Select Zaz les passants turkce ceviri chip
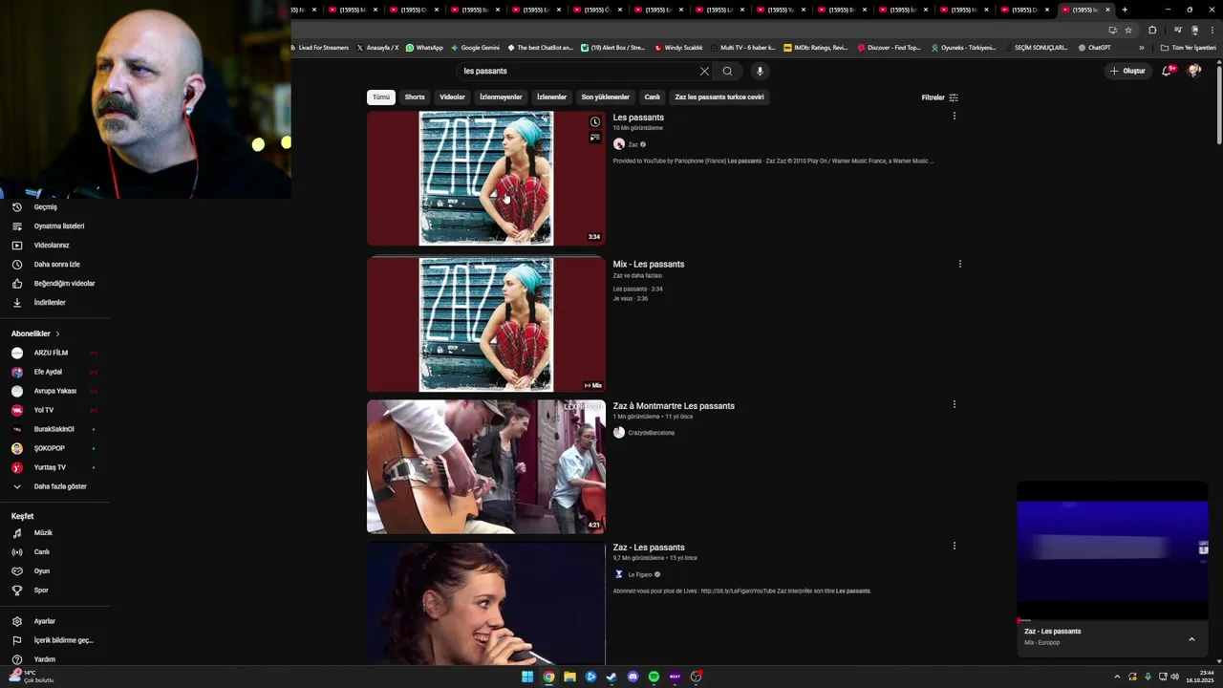 pyautogui.click(x=719, y=97)
